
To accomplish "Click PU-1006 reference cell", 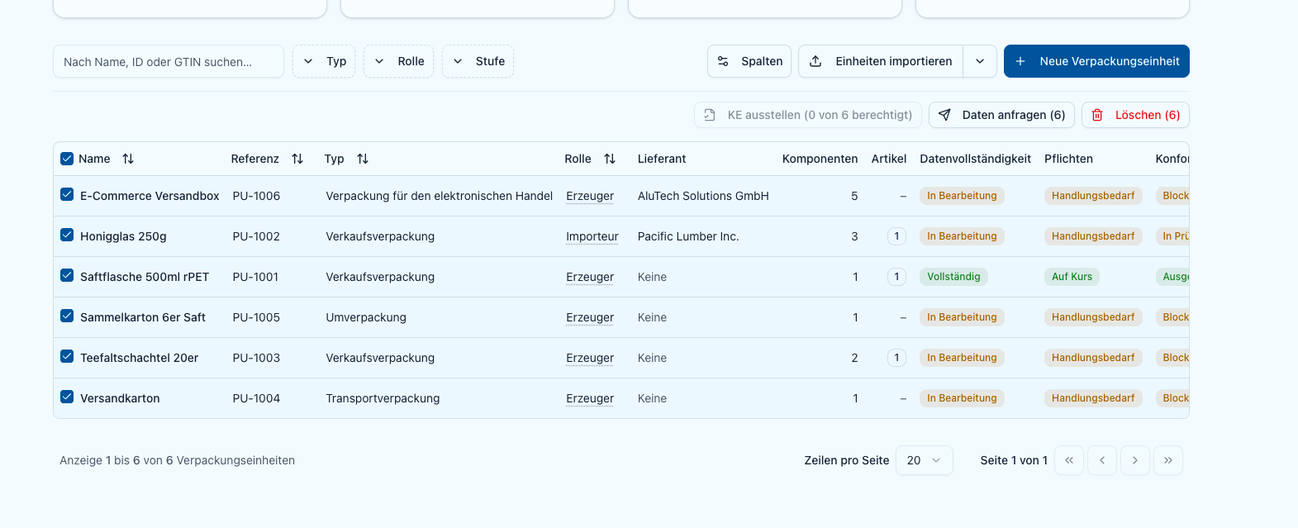I will coord(256,196).
